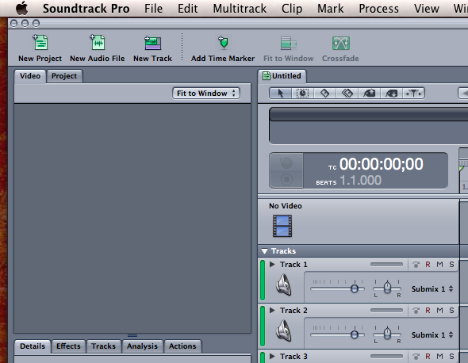Switch to the Project tab
468x363 pixels.
click(x=64, y=76)
